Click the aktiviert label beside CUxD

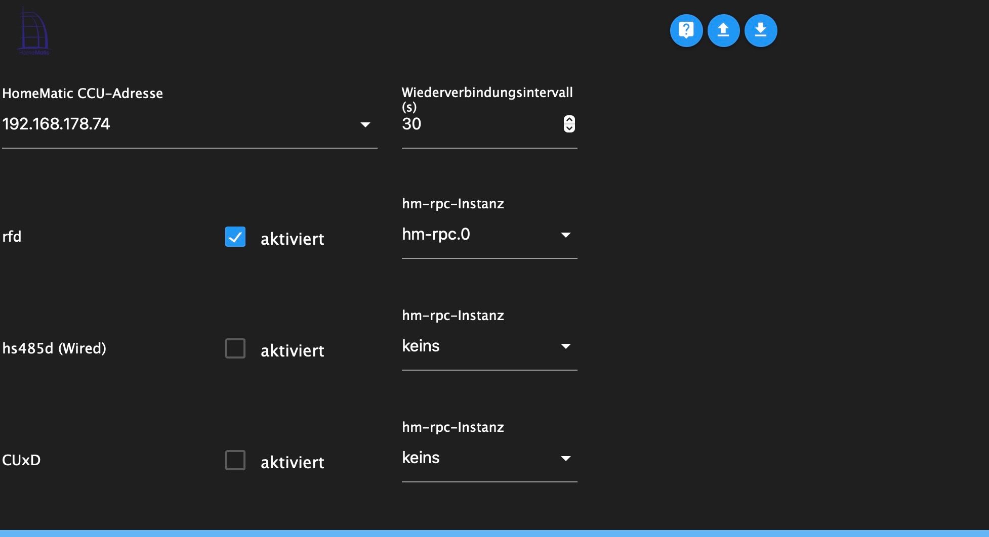(292, 462)
